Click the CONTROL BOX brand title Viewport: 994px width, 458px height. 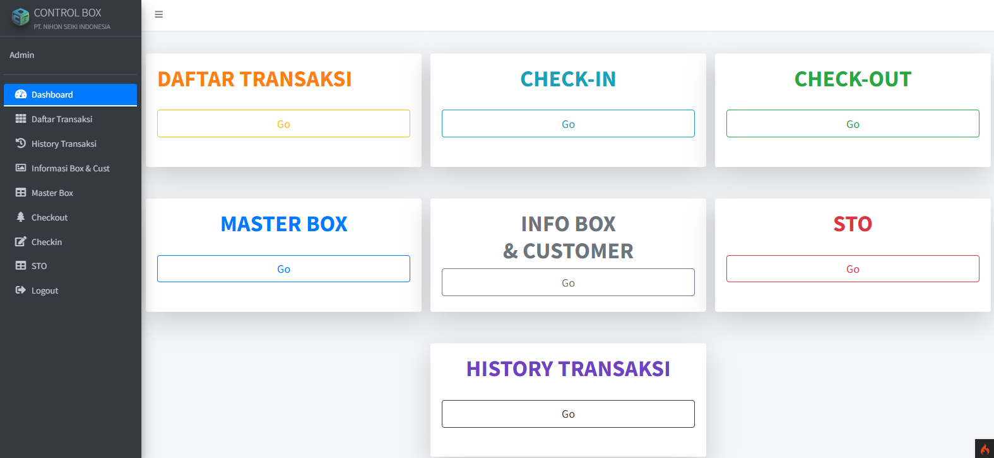pos(68,13)
